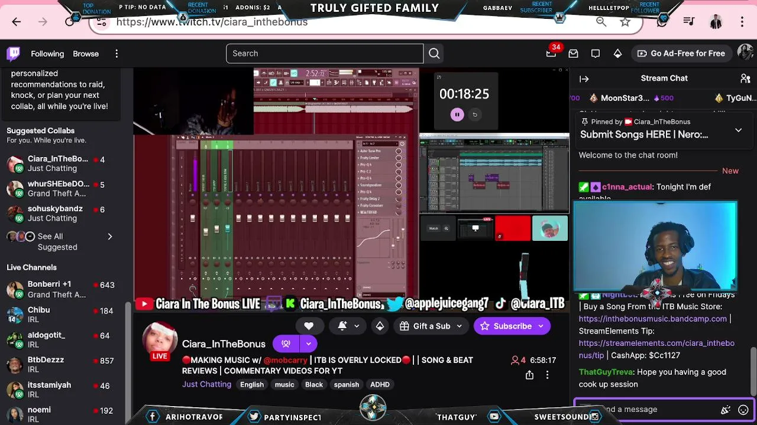Open the StreamElements tip link in chat
757x425 pixels.
tap(656, 349)
